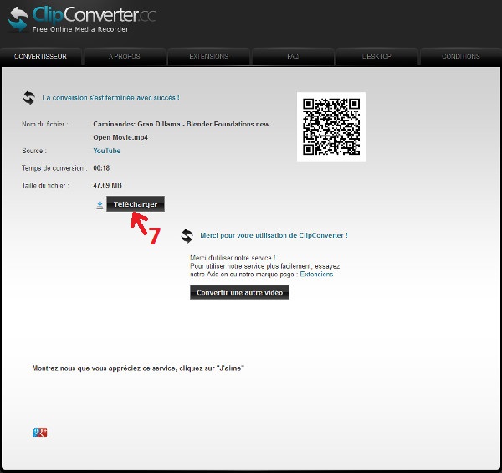The height and width of the screenshot is (473, 502).
Task: Click the ClipConverter.cc site title
Action: (x=94, y=15)
